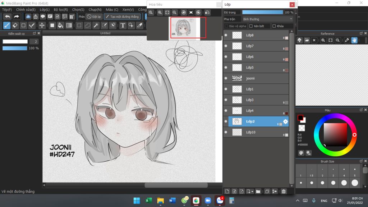Image resolution: width=368 pixels, height=207 pixels.
Task: Toggle the Bảo vệ alpha checkbox
Action: (x=226, y=26)
